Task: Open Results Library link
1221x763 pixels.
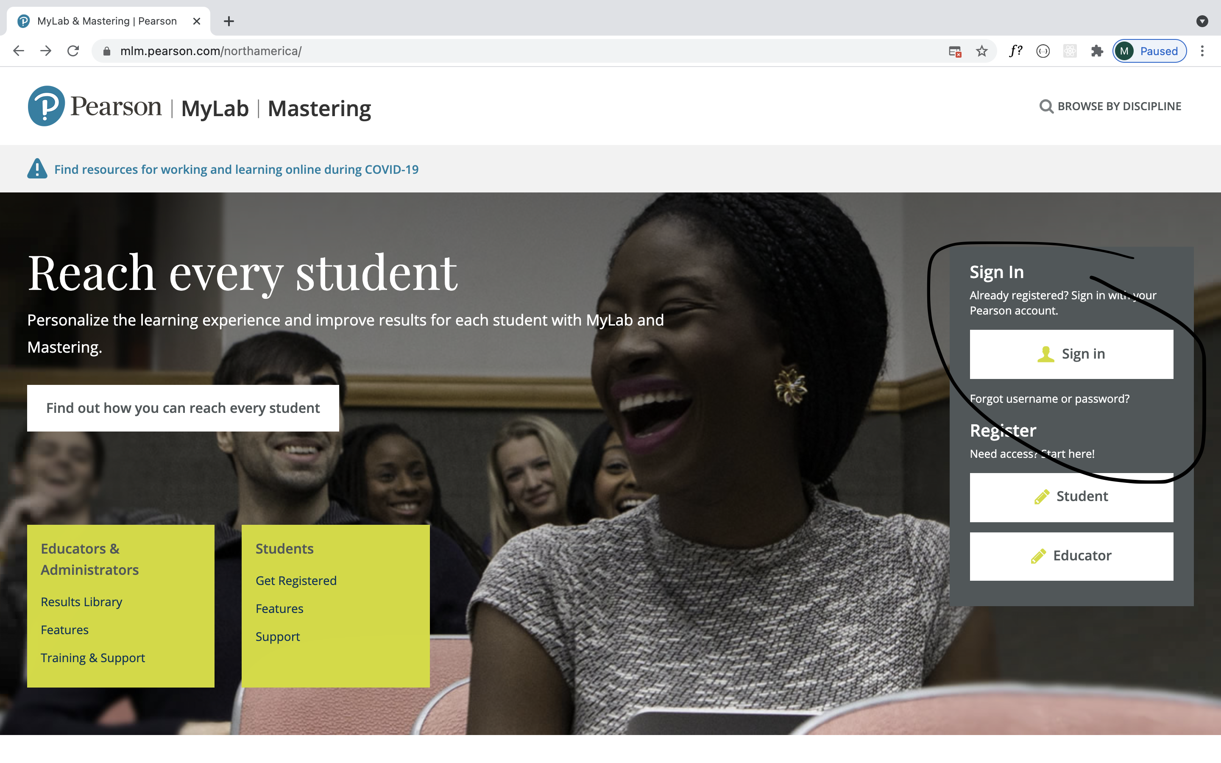Action: pyautogui.click(x=81, y=602)
